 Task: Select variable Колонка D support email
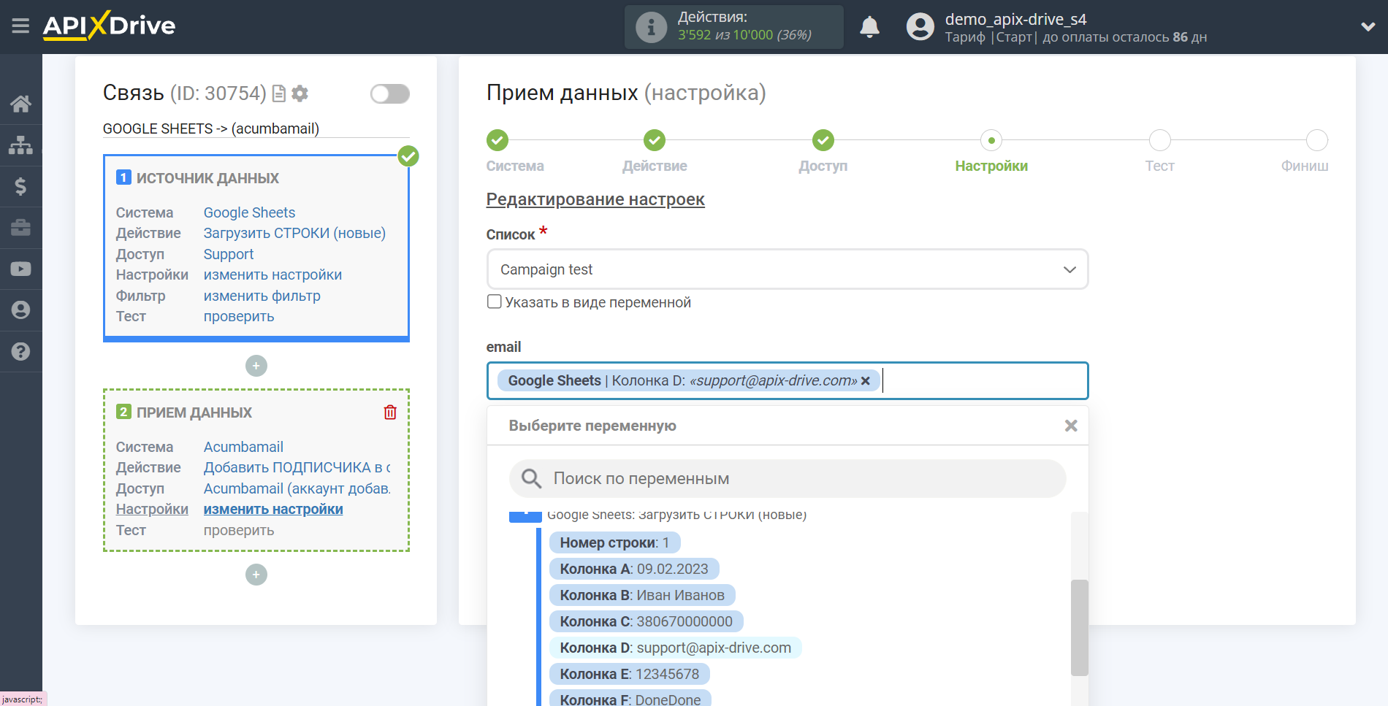675,648
